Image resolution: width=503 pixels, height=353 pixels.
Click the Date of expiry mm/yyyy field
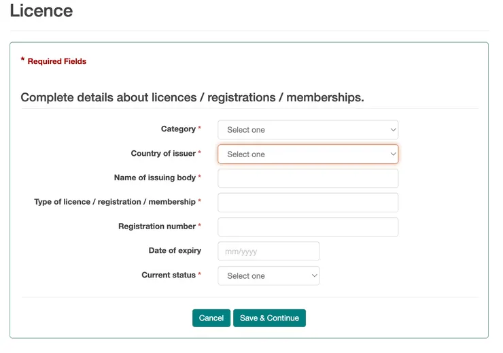tap(268, 251)
